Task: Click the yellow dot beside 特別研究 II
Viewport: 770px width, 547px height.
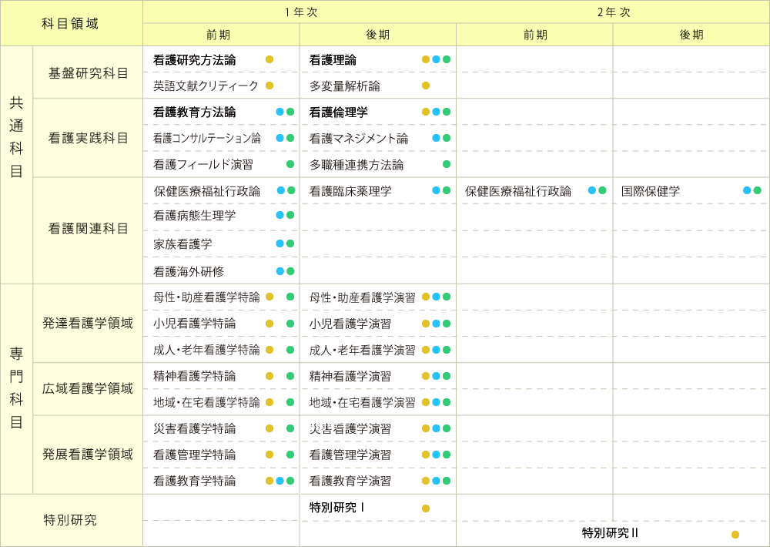Action: pos(735,535)
